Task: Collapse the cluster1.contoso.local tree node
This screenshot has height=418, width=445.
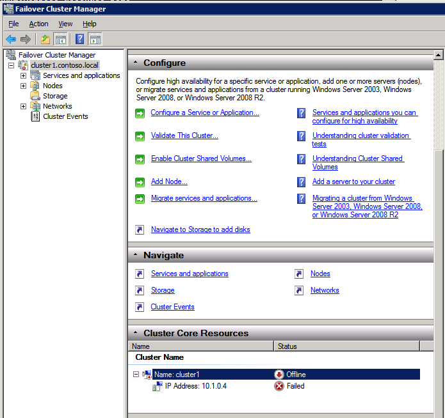Action: tap(12, 65)
